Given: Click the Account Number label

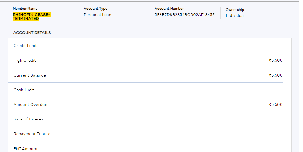Looking at the screenshot, I should tap(169, 9).
